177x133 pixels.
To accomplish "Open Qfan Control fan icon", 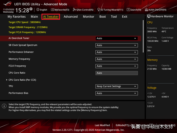I will point(74,10).
